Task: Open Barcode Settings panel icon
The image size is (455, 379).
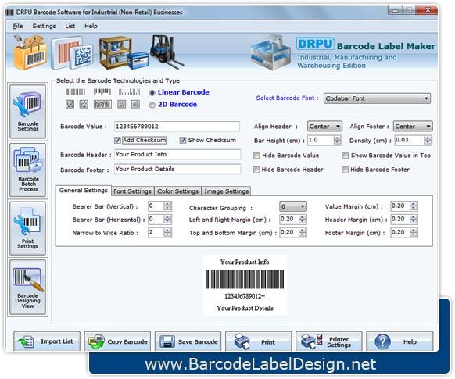Action: coord(28,112)
